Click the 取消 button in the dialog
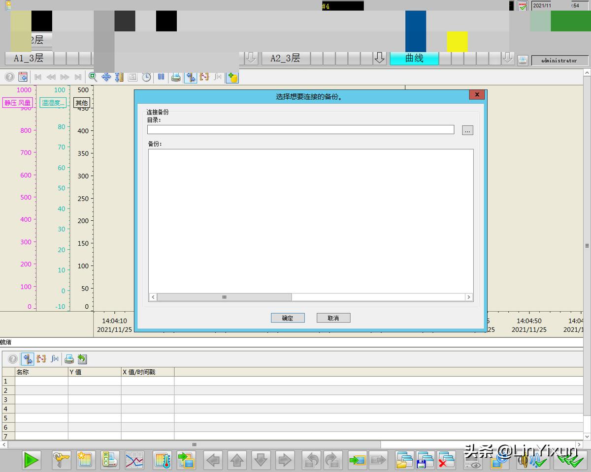 click(333, 318)
